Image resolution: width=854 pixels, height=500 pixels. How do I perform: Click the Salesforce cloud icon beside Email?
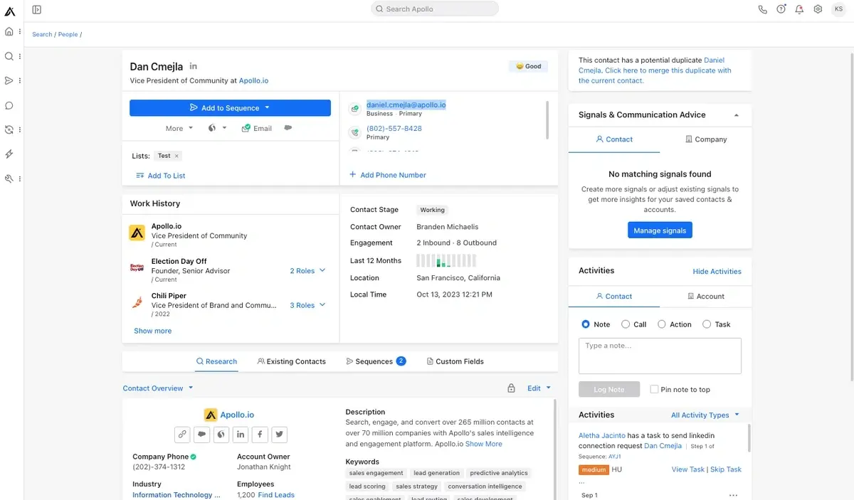[x=288, y=128]
